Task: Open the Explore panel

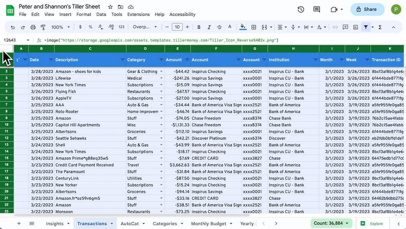Action: click(372, 224)
